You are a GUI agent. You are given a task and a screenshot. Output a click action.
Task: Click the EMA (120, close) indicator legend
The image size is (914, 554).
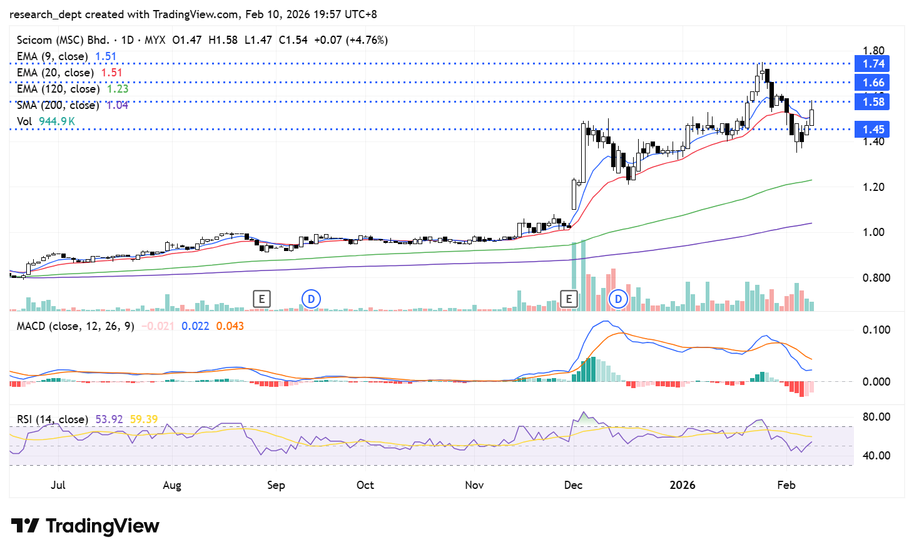pyautogui.click(x=58, y=89)
